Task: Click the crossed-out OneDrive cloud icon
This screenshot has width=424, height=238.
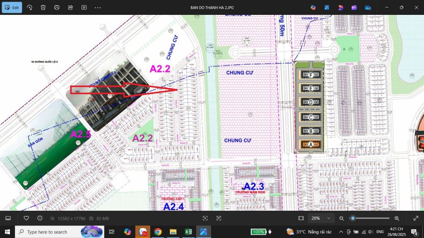Action: point(368,7)
